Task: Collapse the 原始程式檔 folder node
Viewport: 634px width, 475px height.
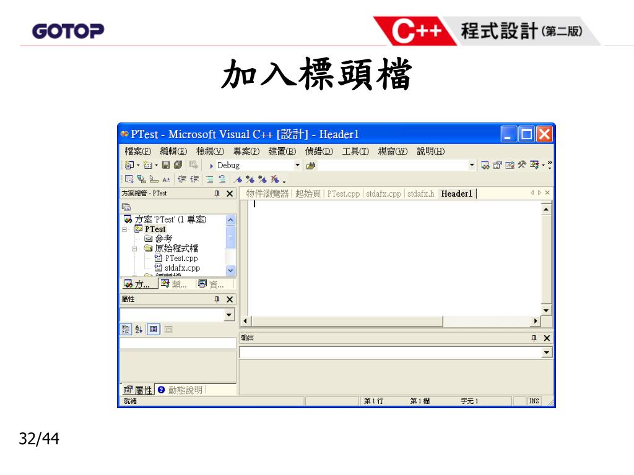Action: [x=134, y=249]
